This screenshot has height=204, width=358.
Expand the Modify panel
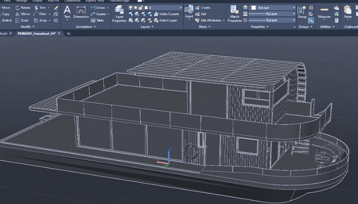[x=28, y=27]
